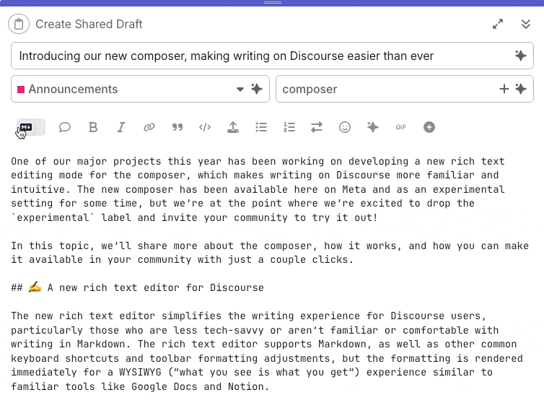This screenshot has width=544, height=403.
Task: Click the topic title input field
Action: coord(260,56)
